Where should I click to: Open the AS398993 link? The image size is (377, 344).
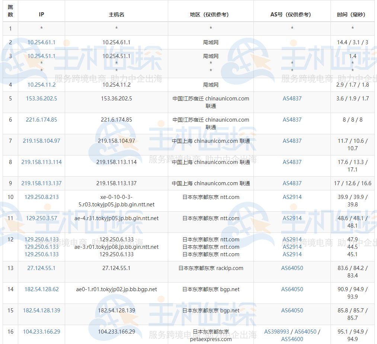coord(277,332)
